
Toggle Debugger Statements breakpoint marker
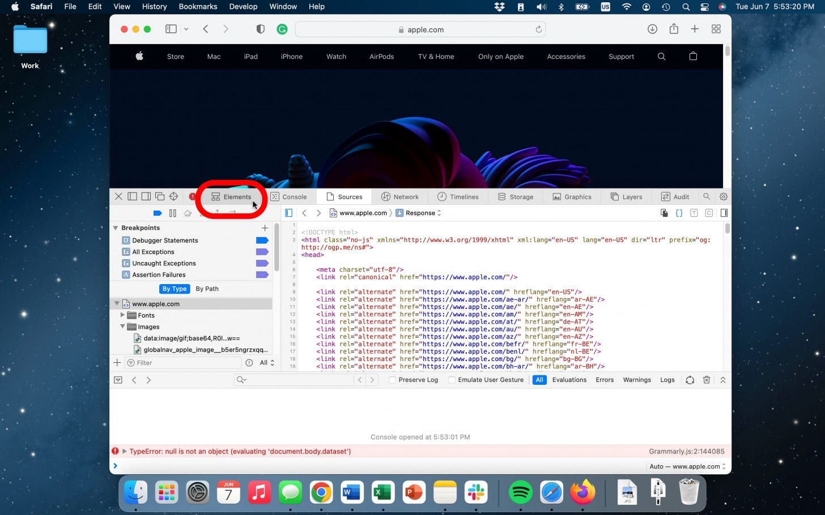click(262, 240)
